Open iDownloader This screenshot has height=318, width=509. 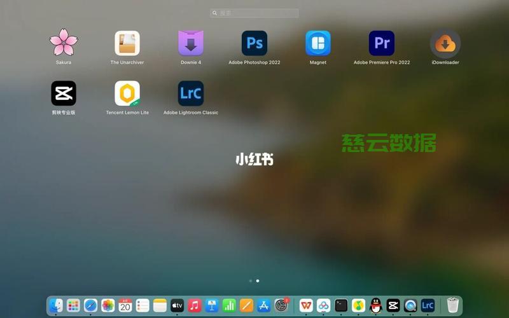pos(445,43)
